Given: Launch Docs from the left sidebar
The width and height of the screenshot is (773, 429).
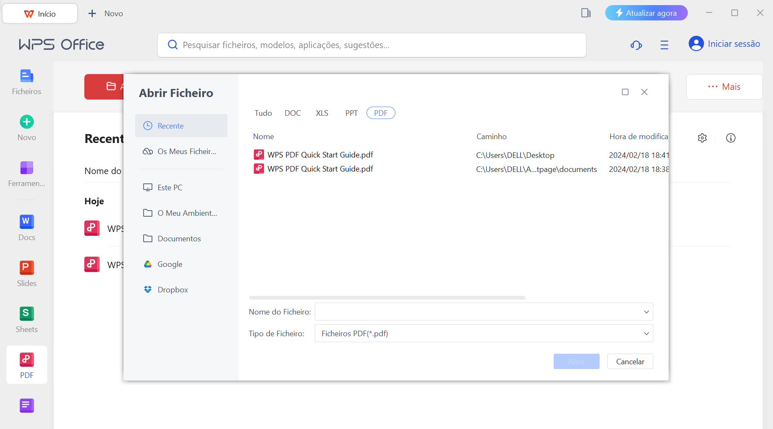Looking at the screenshot, I should [26, 228].
